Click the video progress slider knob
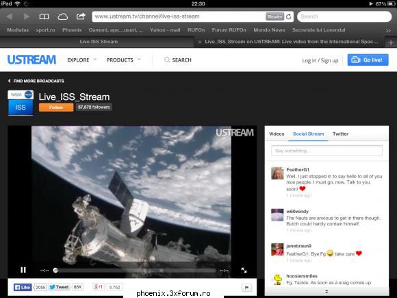397x298 pixels. (x=55, y=271)
